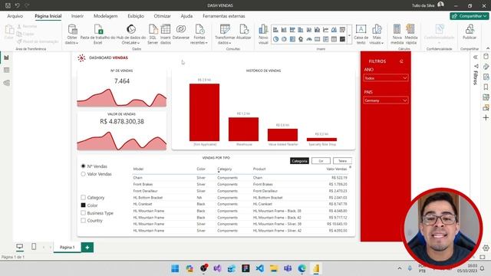Screen dimensions: 491x276
Task: Open the Ajuda ribbon tab
Action: click(186, 16)
